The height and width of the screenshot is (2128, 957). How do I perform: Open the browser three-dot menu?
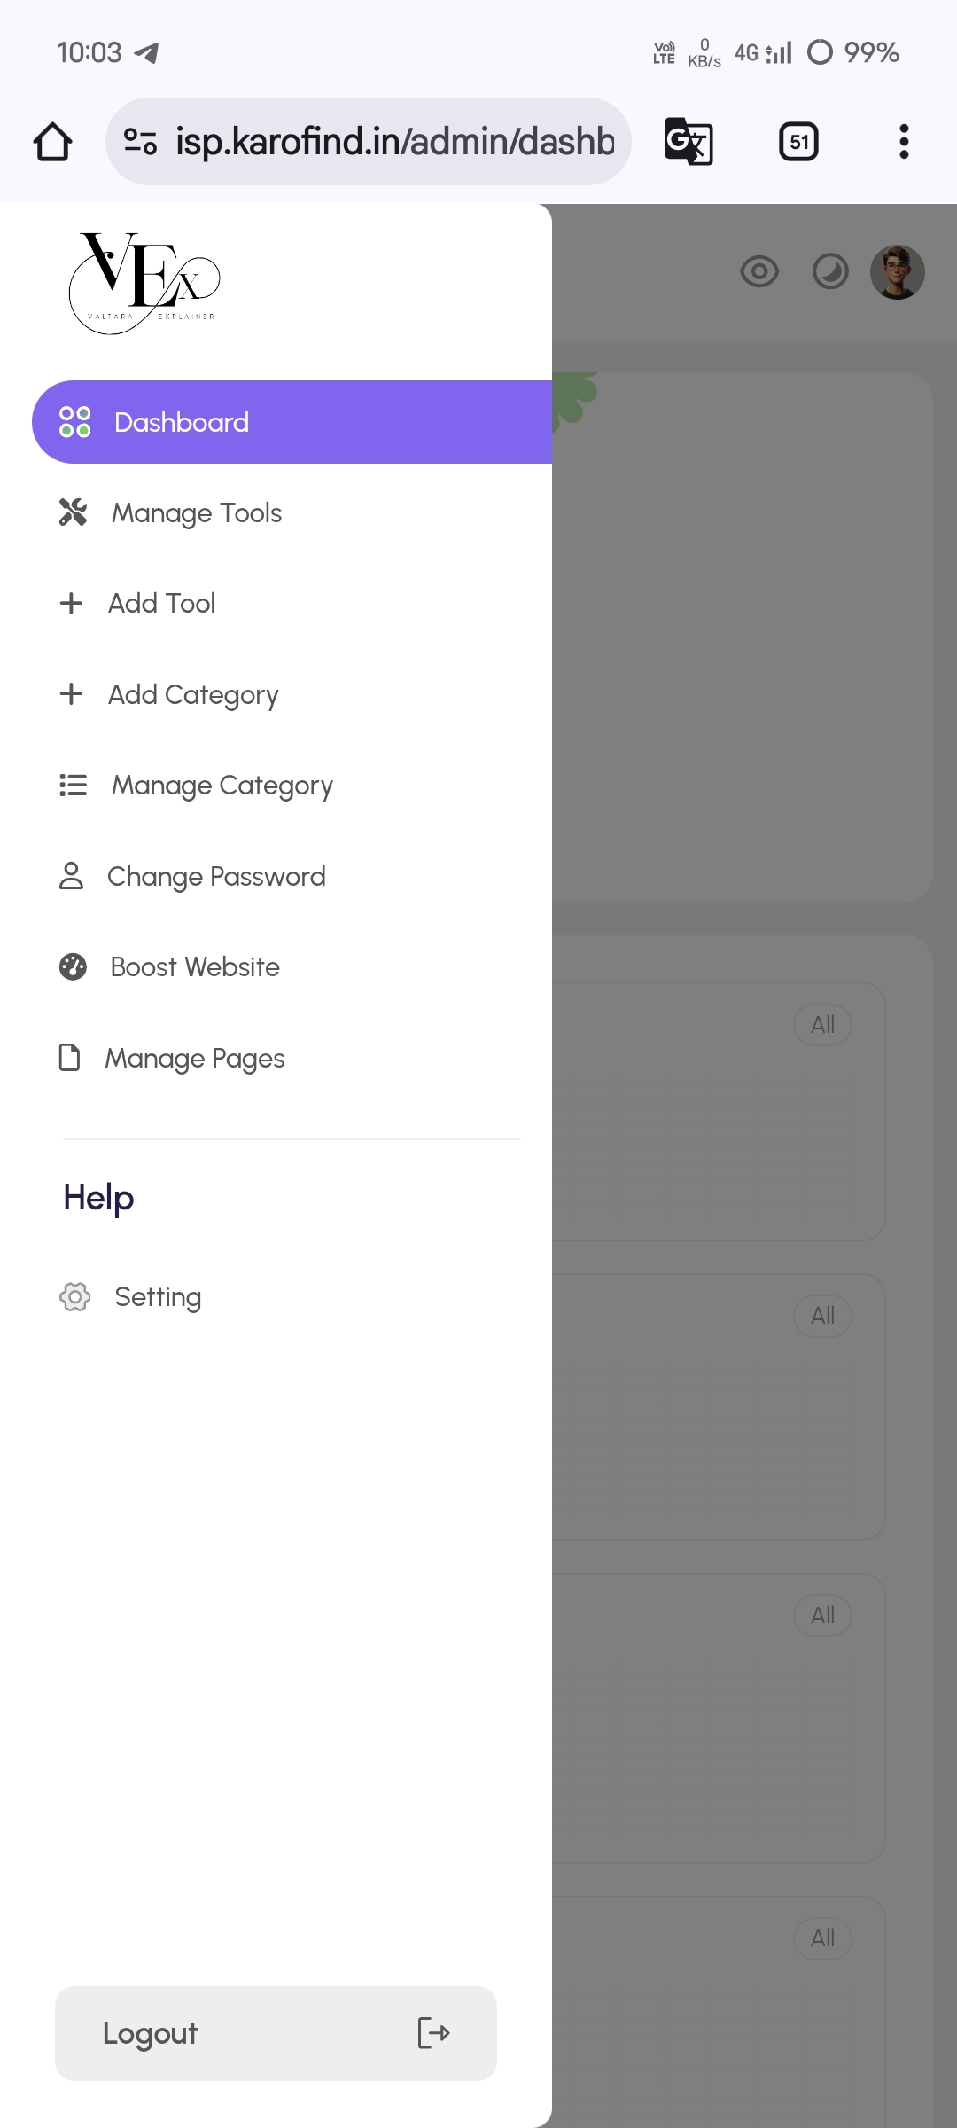[x=904, y=142]
